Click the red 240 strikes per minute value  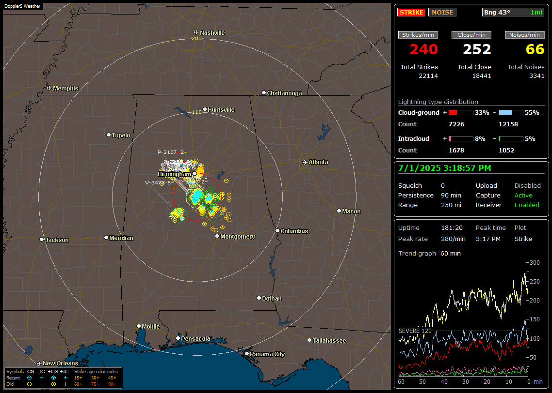click(x=423, y=49)
